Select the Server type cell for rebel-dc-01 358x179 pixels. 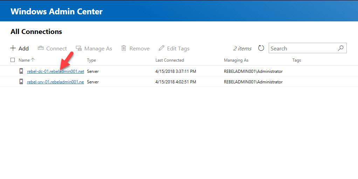point(93,71)
